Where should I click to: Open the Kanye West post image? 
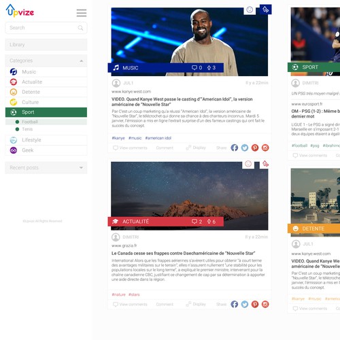click(190, 41)
